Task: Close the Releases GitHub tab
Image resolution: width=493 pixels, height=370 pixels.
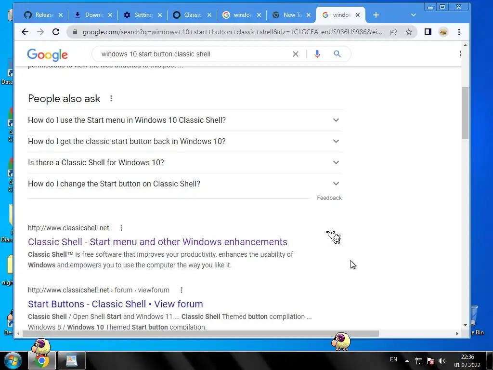Action: (61, 15)
